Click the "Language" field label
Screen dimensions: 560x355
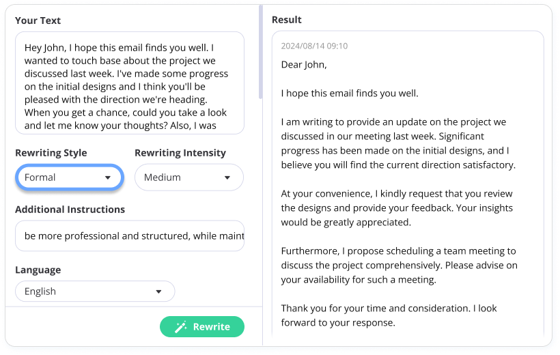[38, 270]
